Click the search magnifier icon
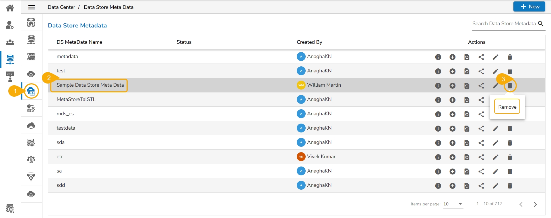 [x=541, y=24]
